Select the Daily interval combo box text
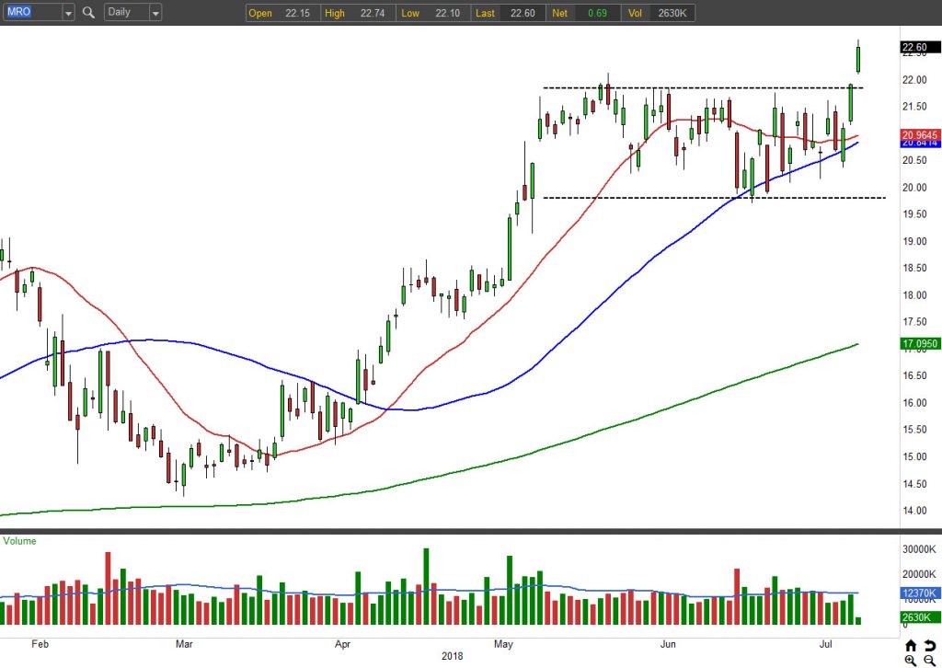The image size is (942, 668). point(126,13)
